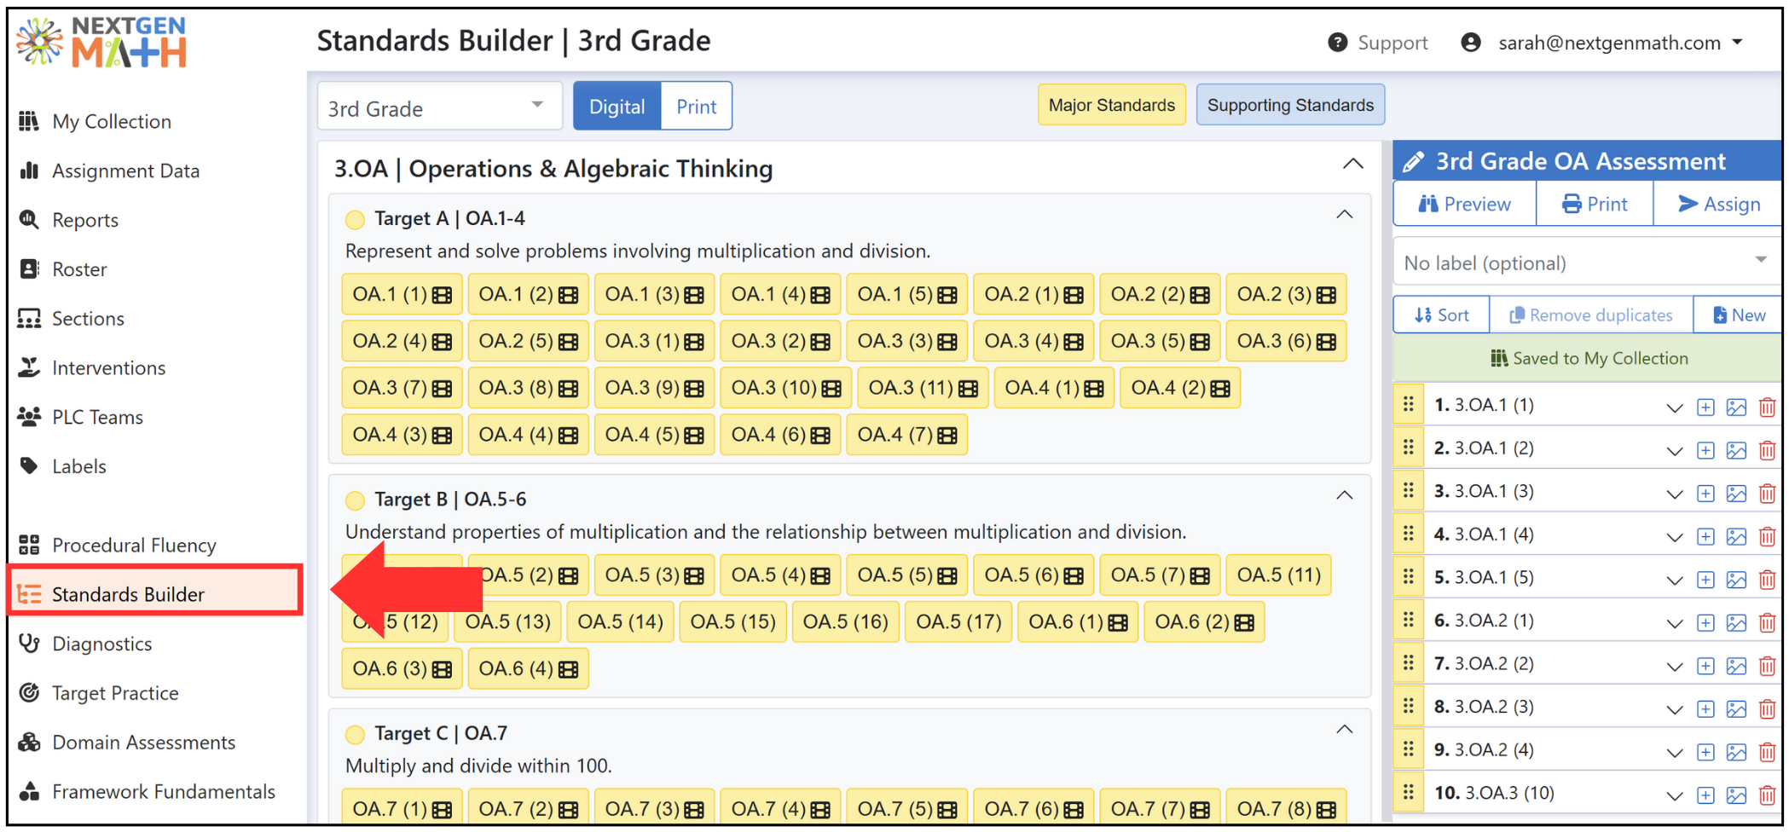
Task: Open the Interventions page
Action: point(108,368)
